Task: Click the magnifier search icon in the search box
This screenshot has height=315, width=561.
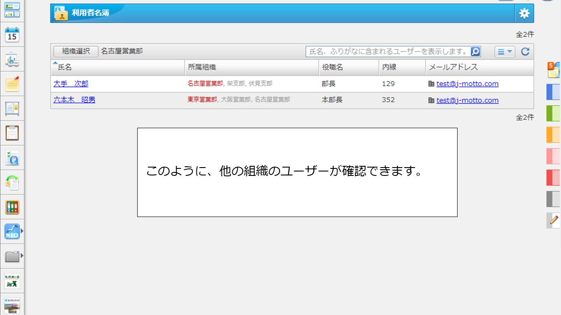Action: (x=476, y=52)
